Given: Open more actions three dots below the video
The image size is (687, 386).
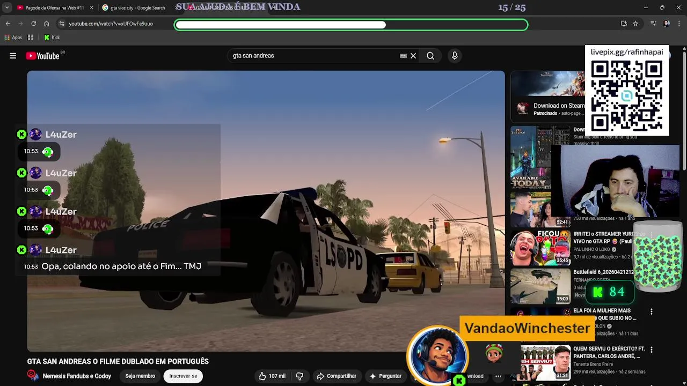Looking at the screenshot, I should pyautogui.click(x=498, y=376).
